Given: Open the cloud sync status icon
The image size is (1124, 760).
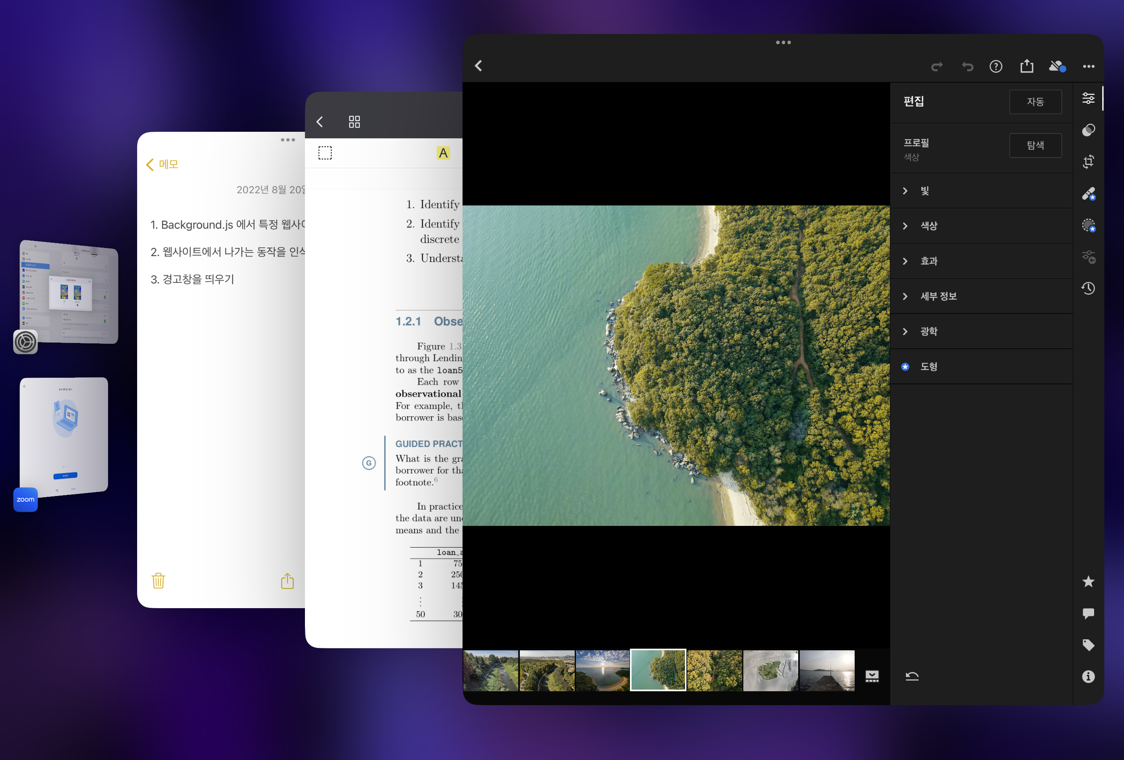Looking at the screenshot, I should pyautogui.click(x=1057, y=66).
